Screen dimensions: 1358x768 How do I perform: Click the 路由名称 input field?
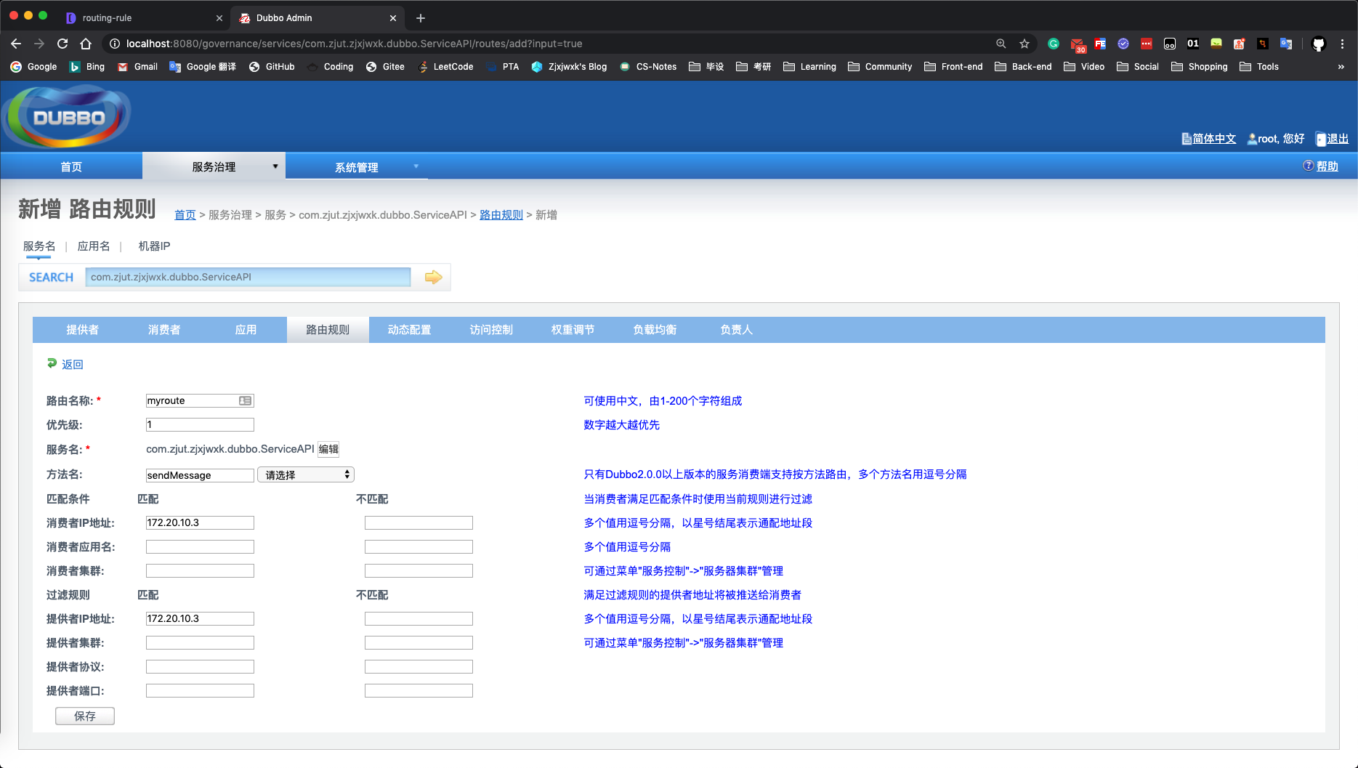(x=200, y=400)
